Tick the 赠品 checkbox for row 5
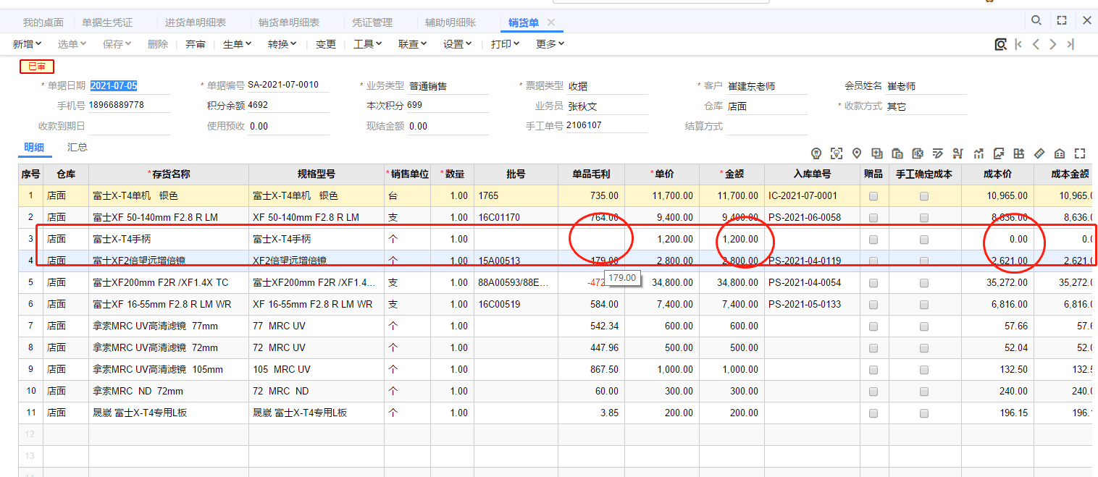 click(873, 283)
